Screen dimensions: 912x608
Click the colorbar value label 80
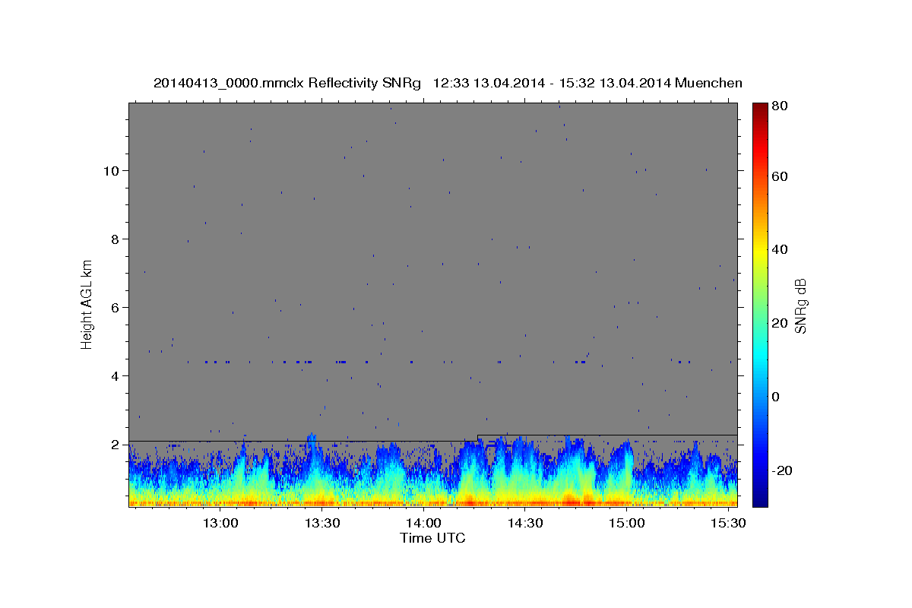[780, 106]
